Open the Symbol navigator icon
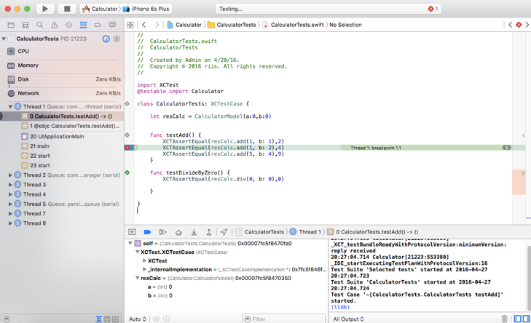 [x=25, y=25]
